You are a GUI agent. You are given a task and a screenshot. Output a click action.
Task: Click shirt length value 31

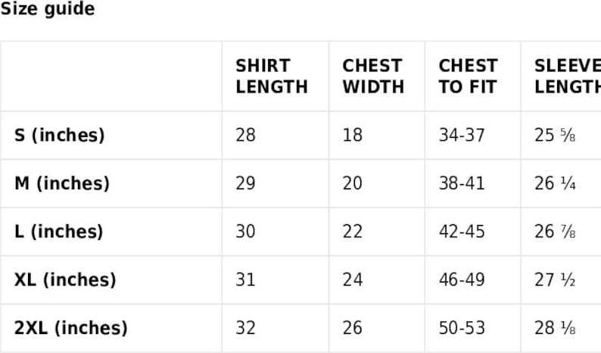245,280
